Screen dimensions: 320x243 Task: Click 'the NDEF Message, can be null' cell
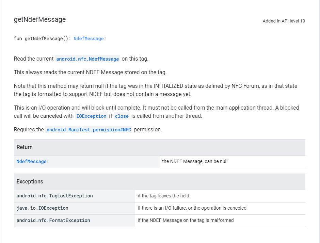pos(195,161)
